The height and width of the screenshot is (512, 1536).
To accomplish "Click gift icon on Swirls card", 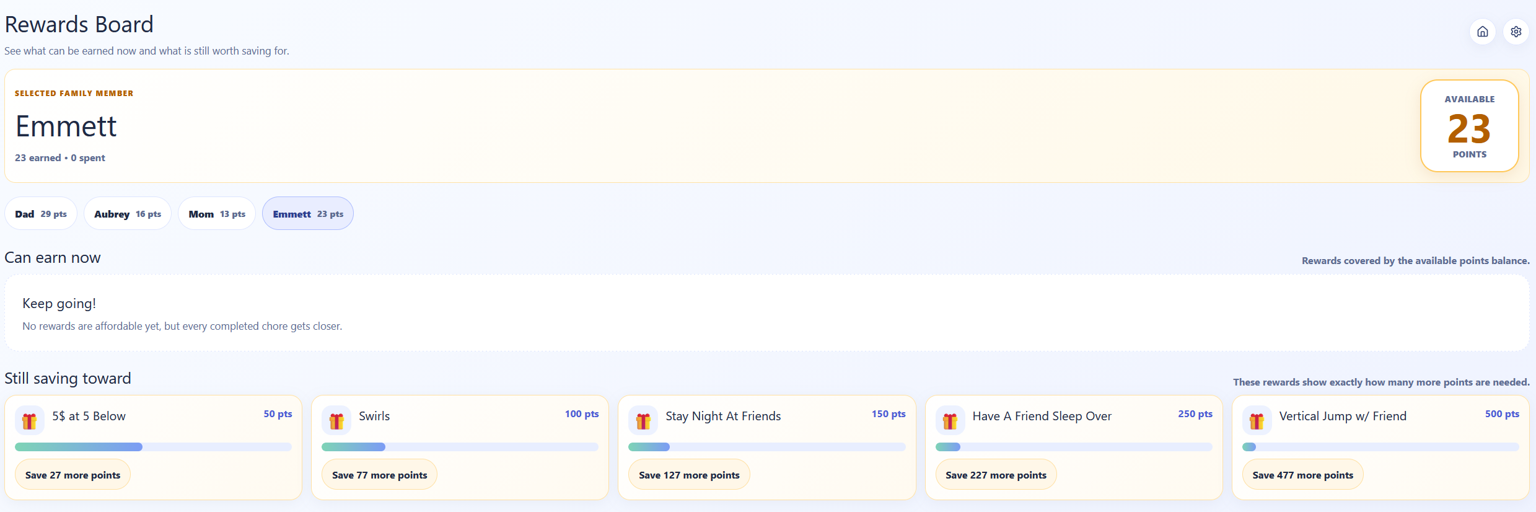I will coord(336,421).
